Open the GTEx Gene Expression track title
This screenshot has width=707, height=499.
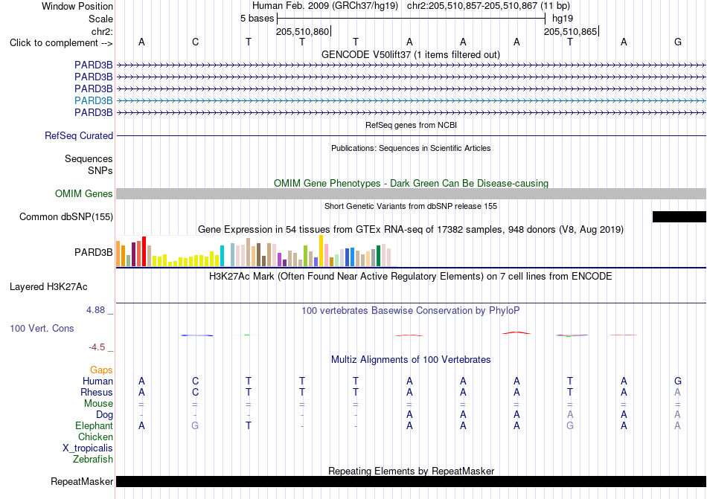click(411, 229)
